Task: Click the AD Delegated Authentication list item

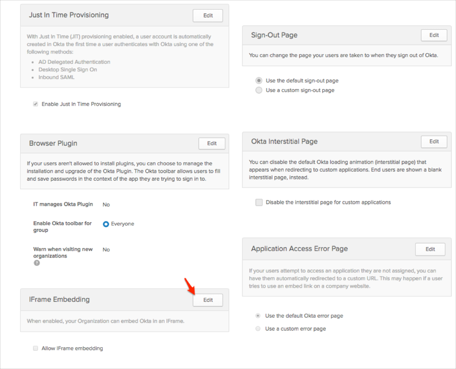Action: point(74,62)
